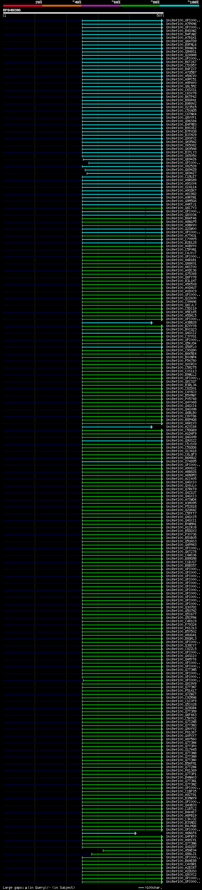Click the query end position 507
Image resolution: width=202 pixels, height=890 pixels.
click(x=159, y=15)
